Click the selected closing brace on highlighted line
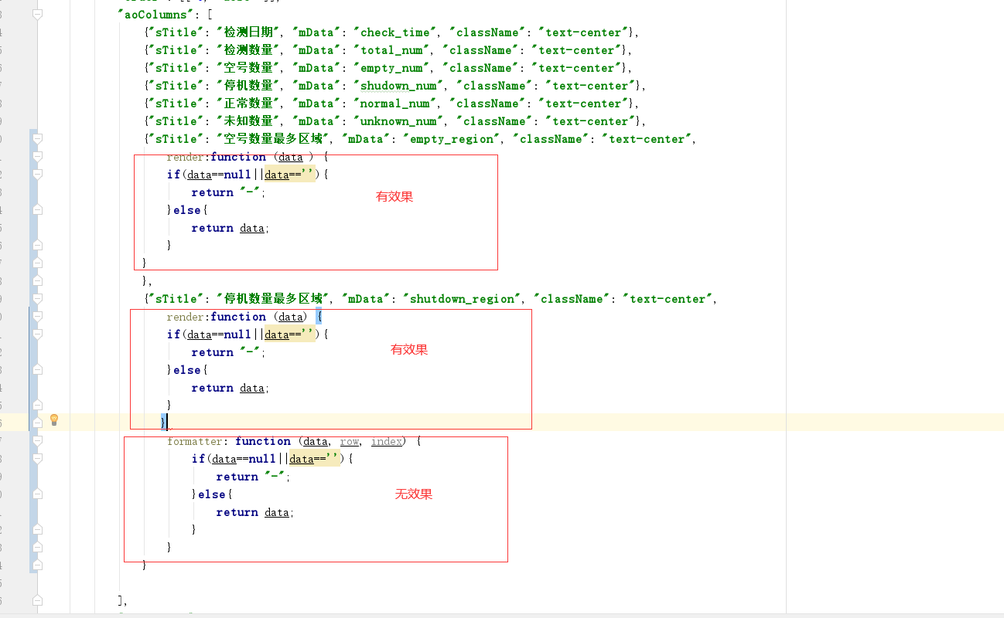This screenshot has height=618, width=1004. pyautogui.click(x=162, y=421)
